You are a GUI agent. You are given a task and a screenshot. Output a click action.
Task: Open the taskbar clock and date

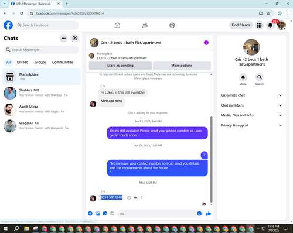[x=274, y=228]
